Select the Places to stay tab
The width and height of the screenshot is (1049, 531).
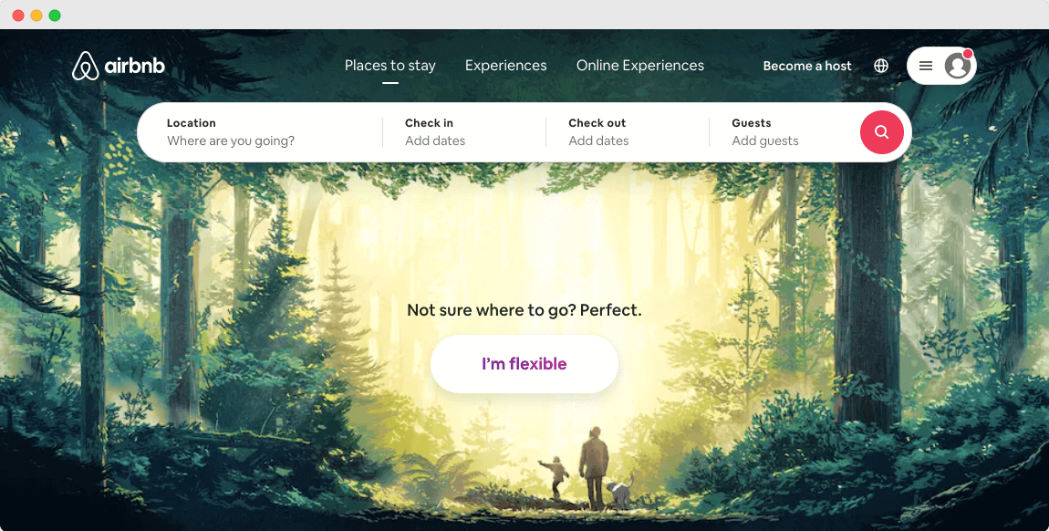coord(390,66)
